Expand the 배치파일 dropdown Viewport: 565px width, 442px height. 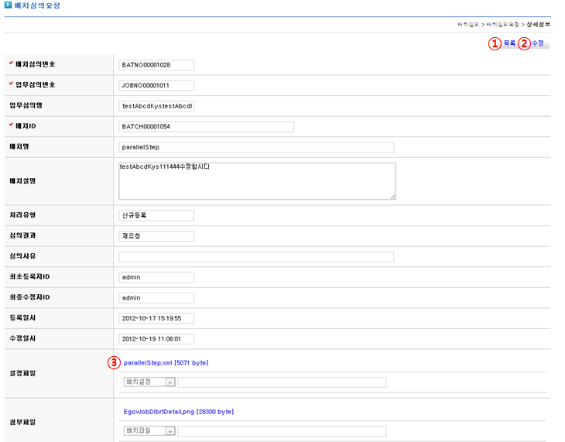(x=169, y=431)
